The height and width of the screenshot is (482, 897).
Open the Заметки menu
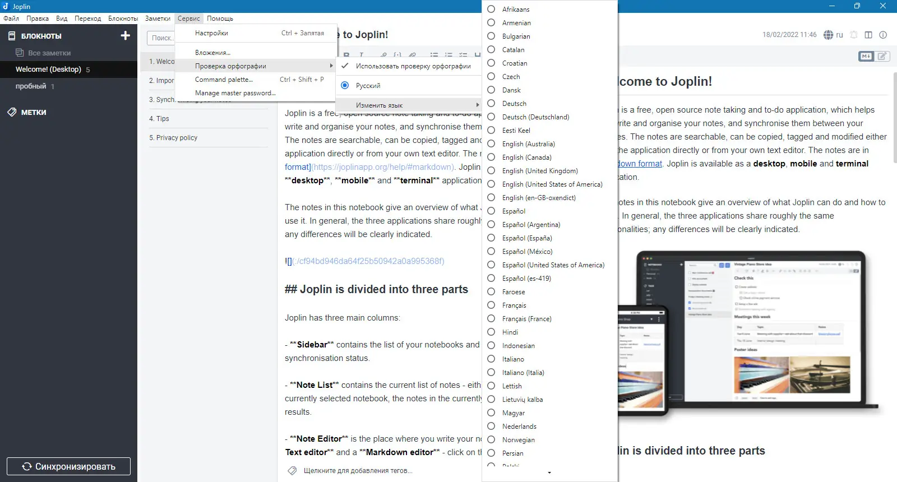pyautogui.click(x=158, y=18)
